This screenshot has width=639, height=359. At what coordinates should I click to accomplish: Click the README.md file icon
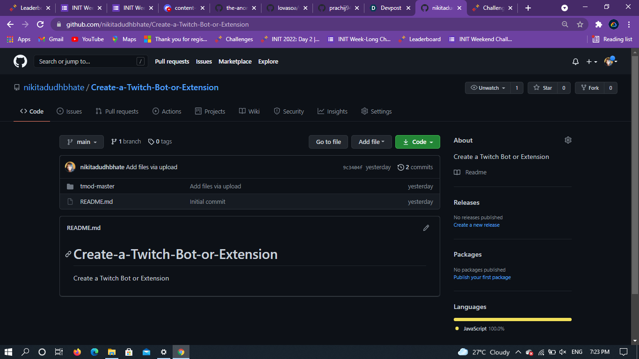click(x=70, y=201)
